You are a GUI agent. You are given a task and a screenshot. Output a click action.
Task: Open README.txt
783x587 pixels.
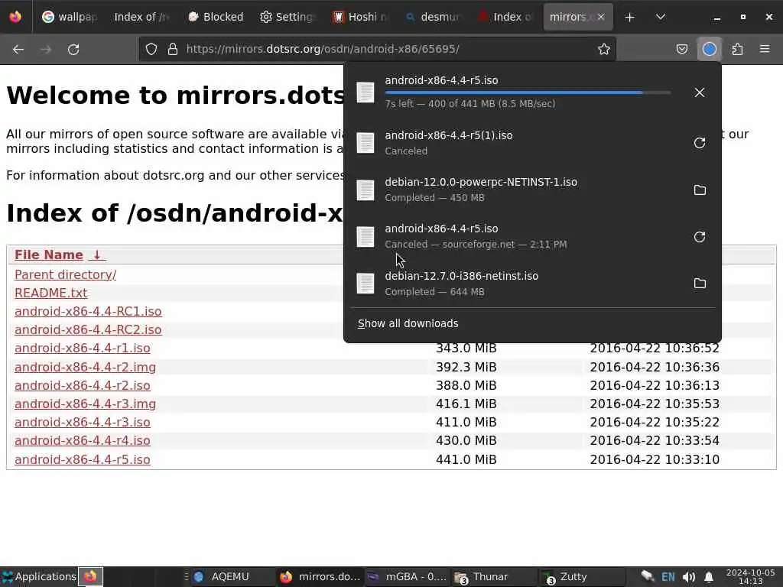coord(51,293)
